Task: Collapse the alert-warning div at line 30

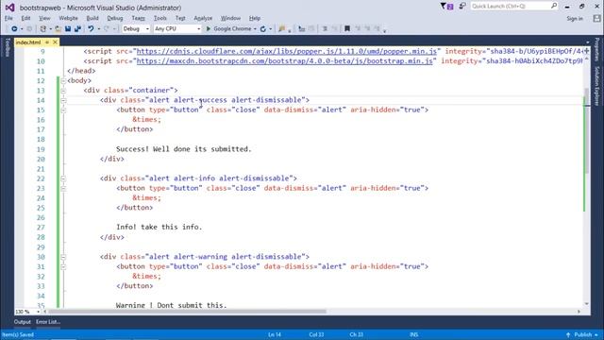Action: (x=63, y=257)
